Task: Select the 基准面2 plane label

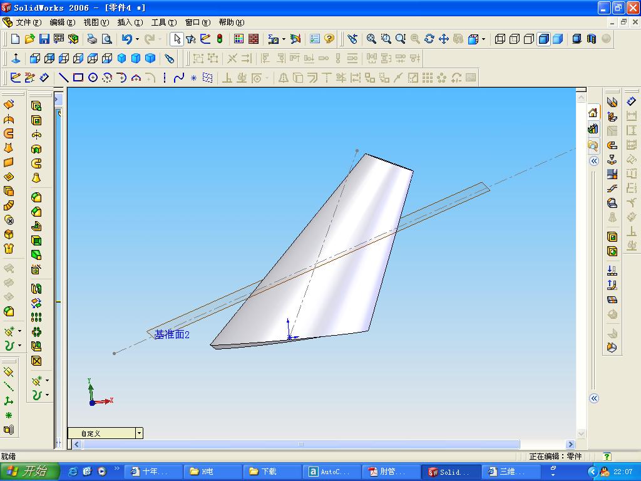Action: [172, 334]
